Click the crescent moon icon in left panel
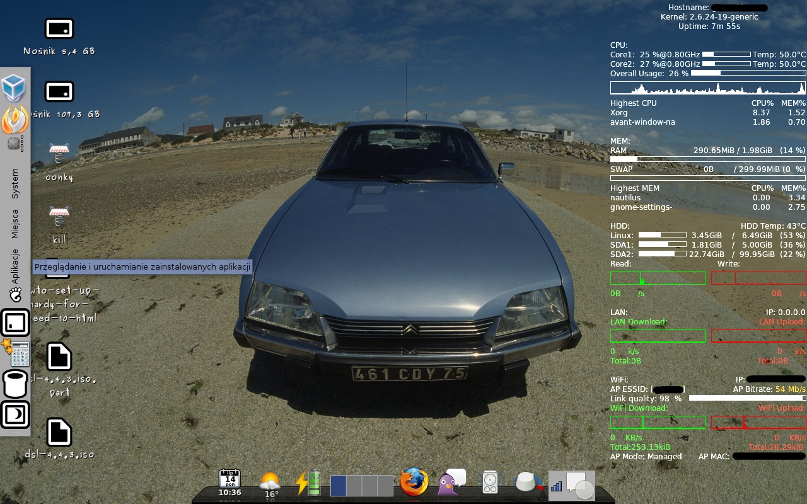This screenshot has height=504, width=807. (x=15, y=415)
